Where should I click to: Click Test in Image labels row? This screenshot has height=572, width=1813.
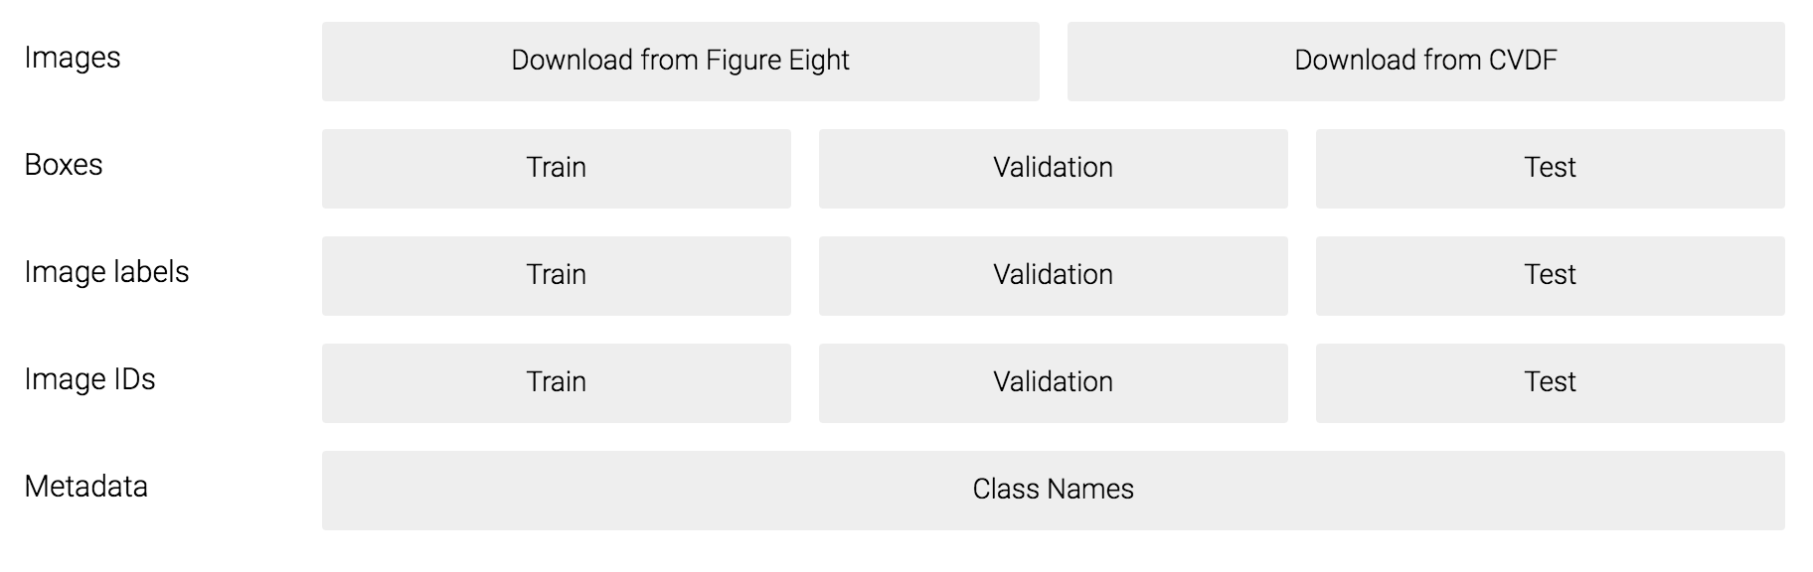point(1550,275)
